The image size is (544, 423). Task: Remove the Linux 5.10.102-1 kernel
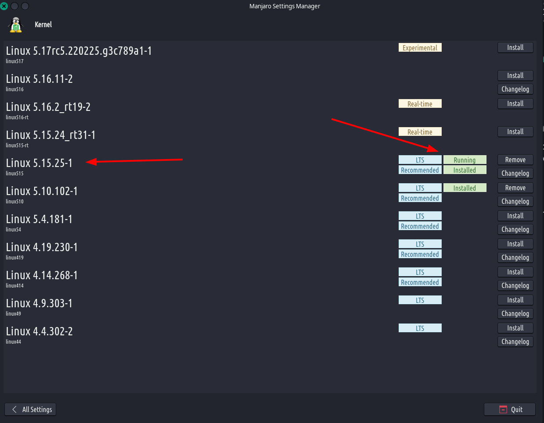(x=515, y=188)
